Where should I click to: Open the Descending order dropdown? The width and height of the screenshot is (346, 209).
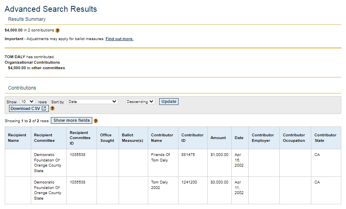(x=140, y=102)
